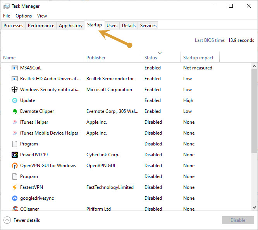258x230 pixels.
Task: Collapse view with Fewer details arrow icon
Action: (7, 220)
